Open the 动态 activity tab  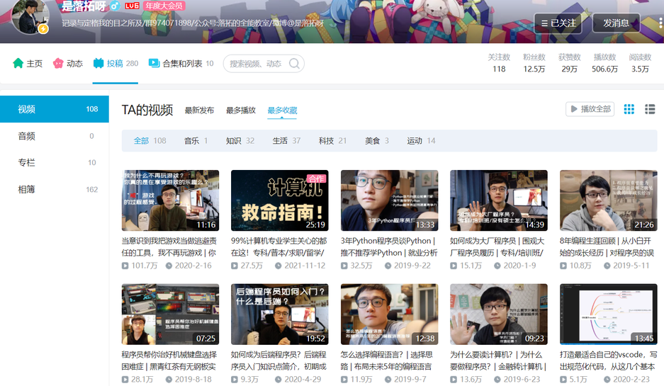click(68, 64)
